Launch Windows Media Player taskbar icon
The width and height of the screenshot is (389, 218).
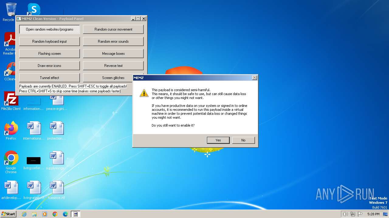point(45,214)
